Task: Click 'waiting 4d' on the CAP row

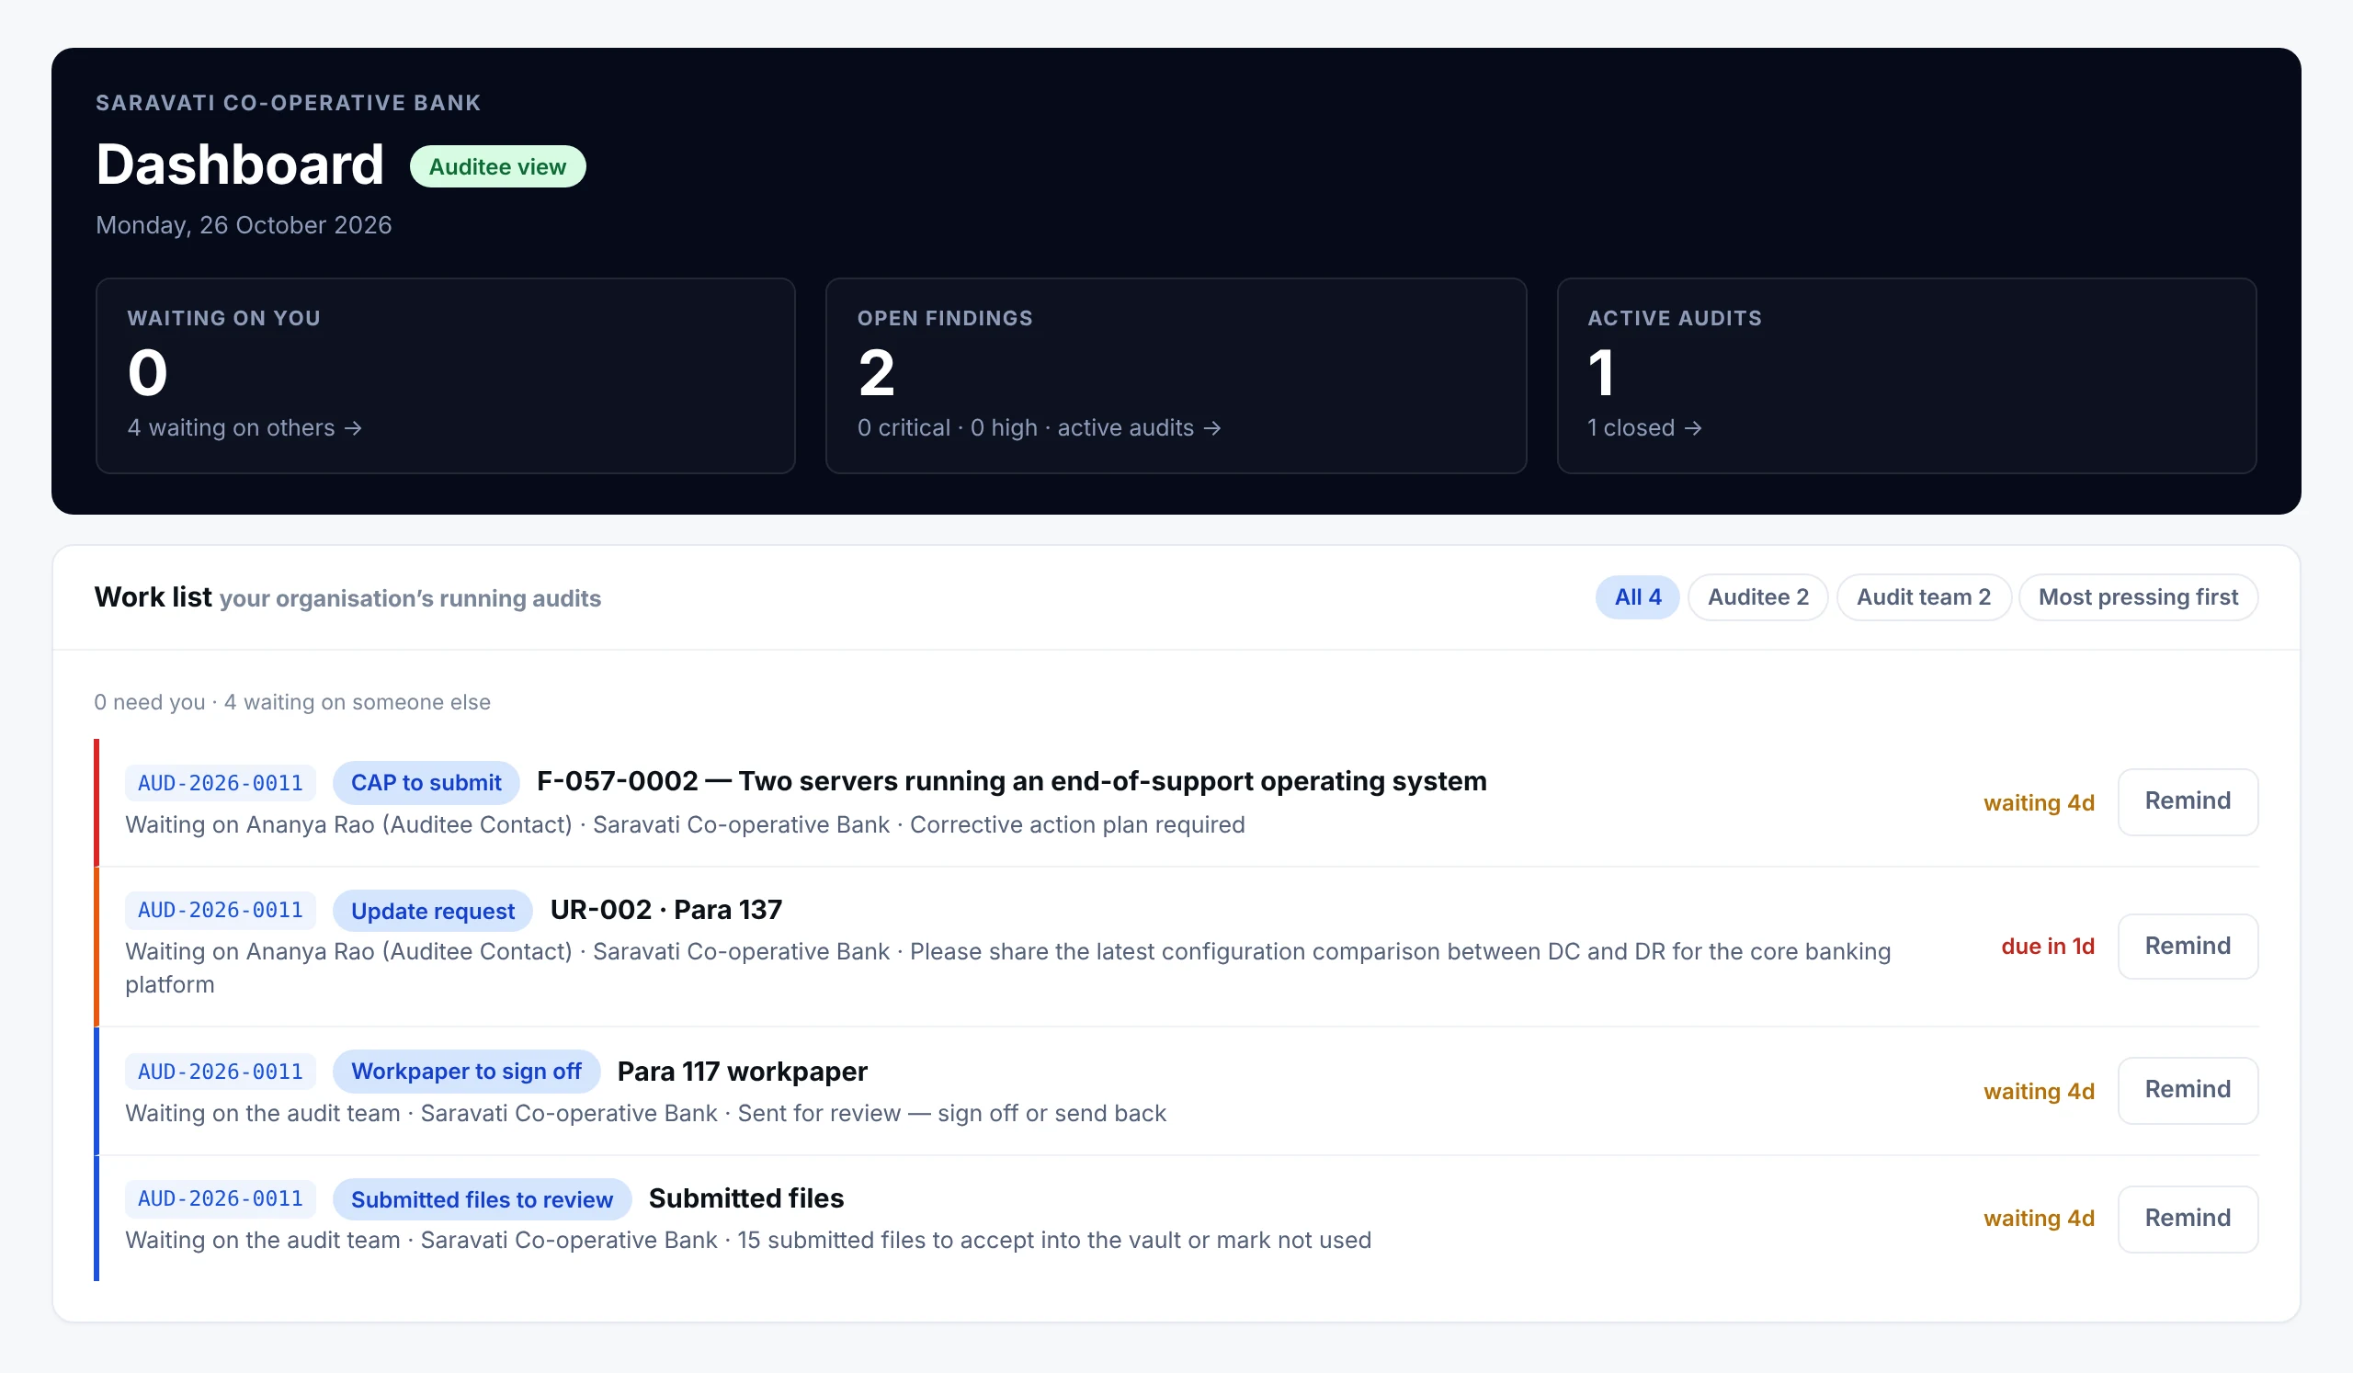Action: click(2040, 802)
